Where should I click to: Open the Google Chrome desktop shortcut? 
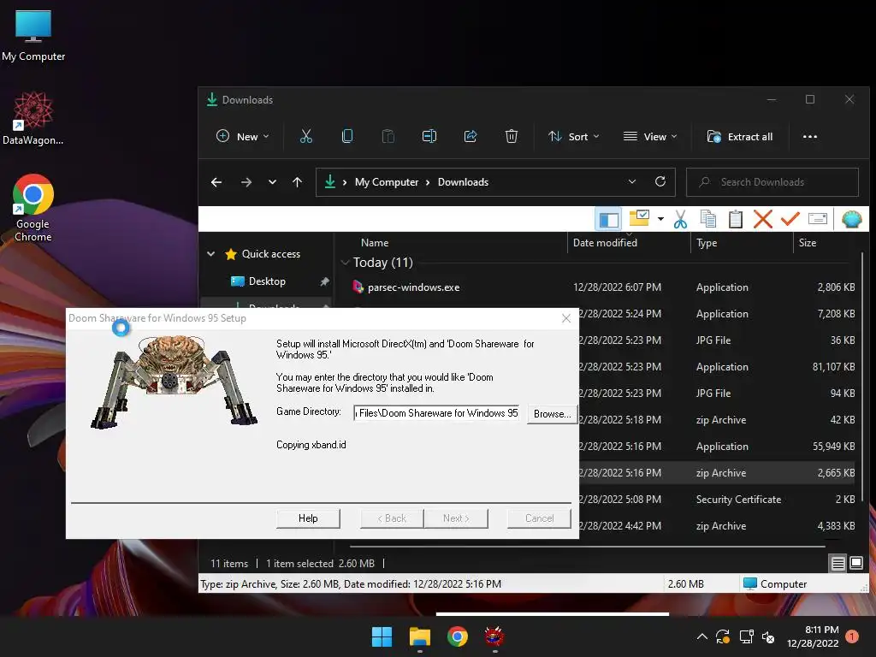33,208
